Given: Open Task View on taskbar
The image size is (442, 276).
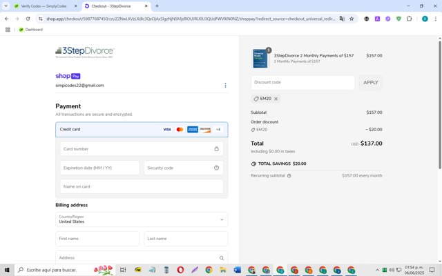Looking at the screenshot, I should pos(123,270).
